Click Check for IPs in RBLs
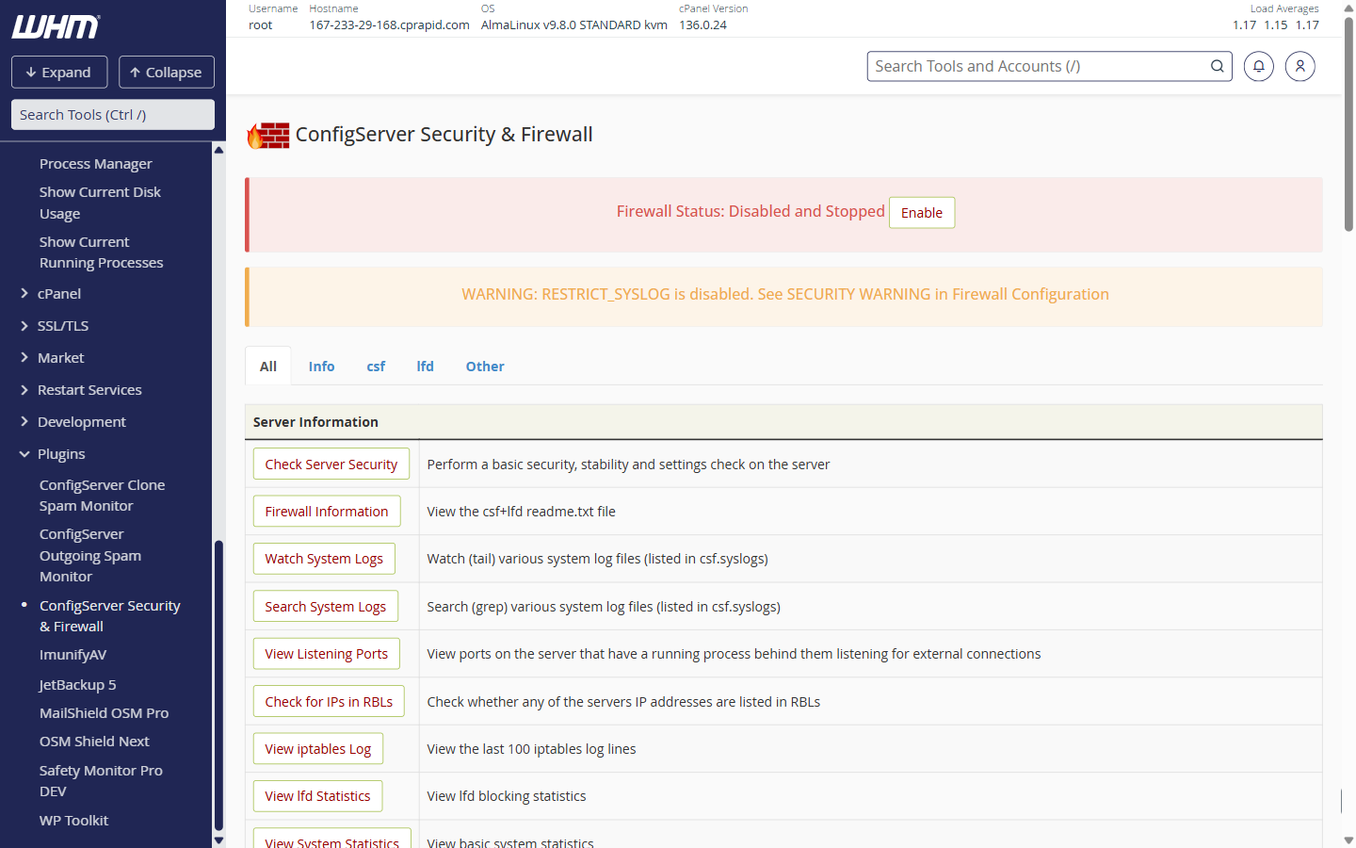 click(x=329, y=702)
